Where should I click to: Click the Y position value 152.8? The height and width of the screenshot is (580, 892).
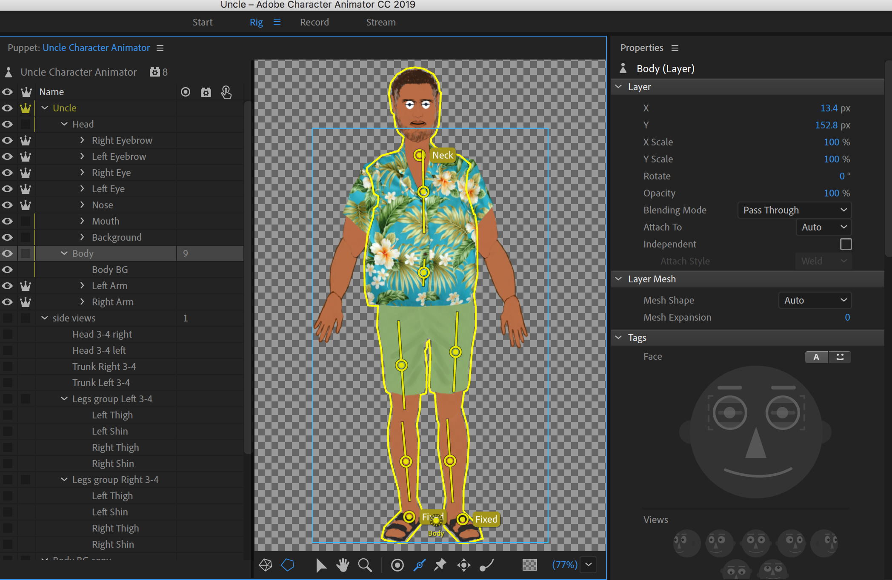pyautogui.click(x=826, y=125)
